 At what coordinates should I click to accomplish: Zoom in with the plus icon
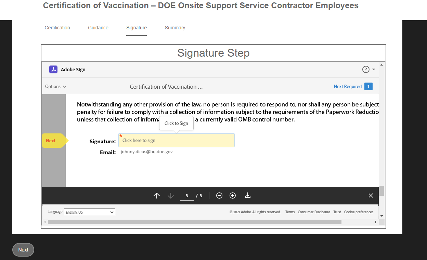tap(233, 196)
